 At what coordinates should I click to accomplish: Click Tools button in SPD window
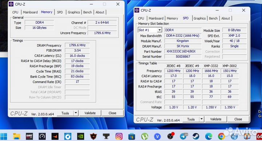[x=191, y=119]
